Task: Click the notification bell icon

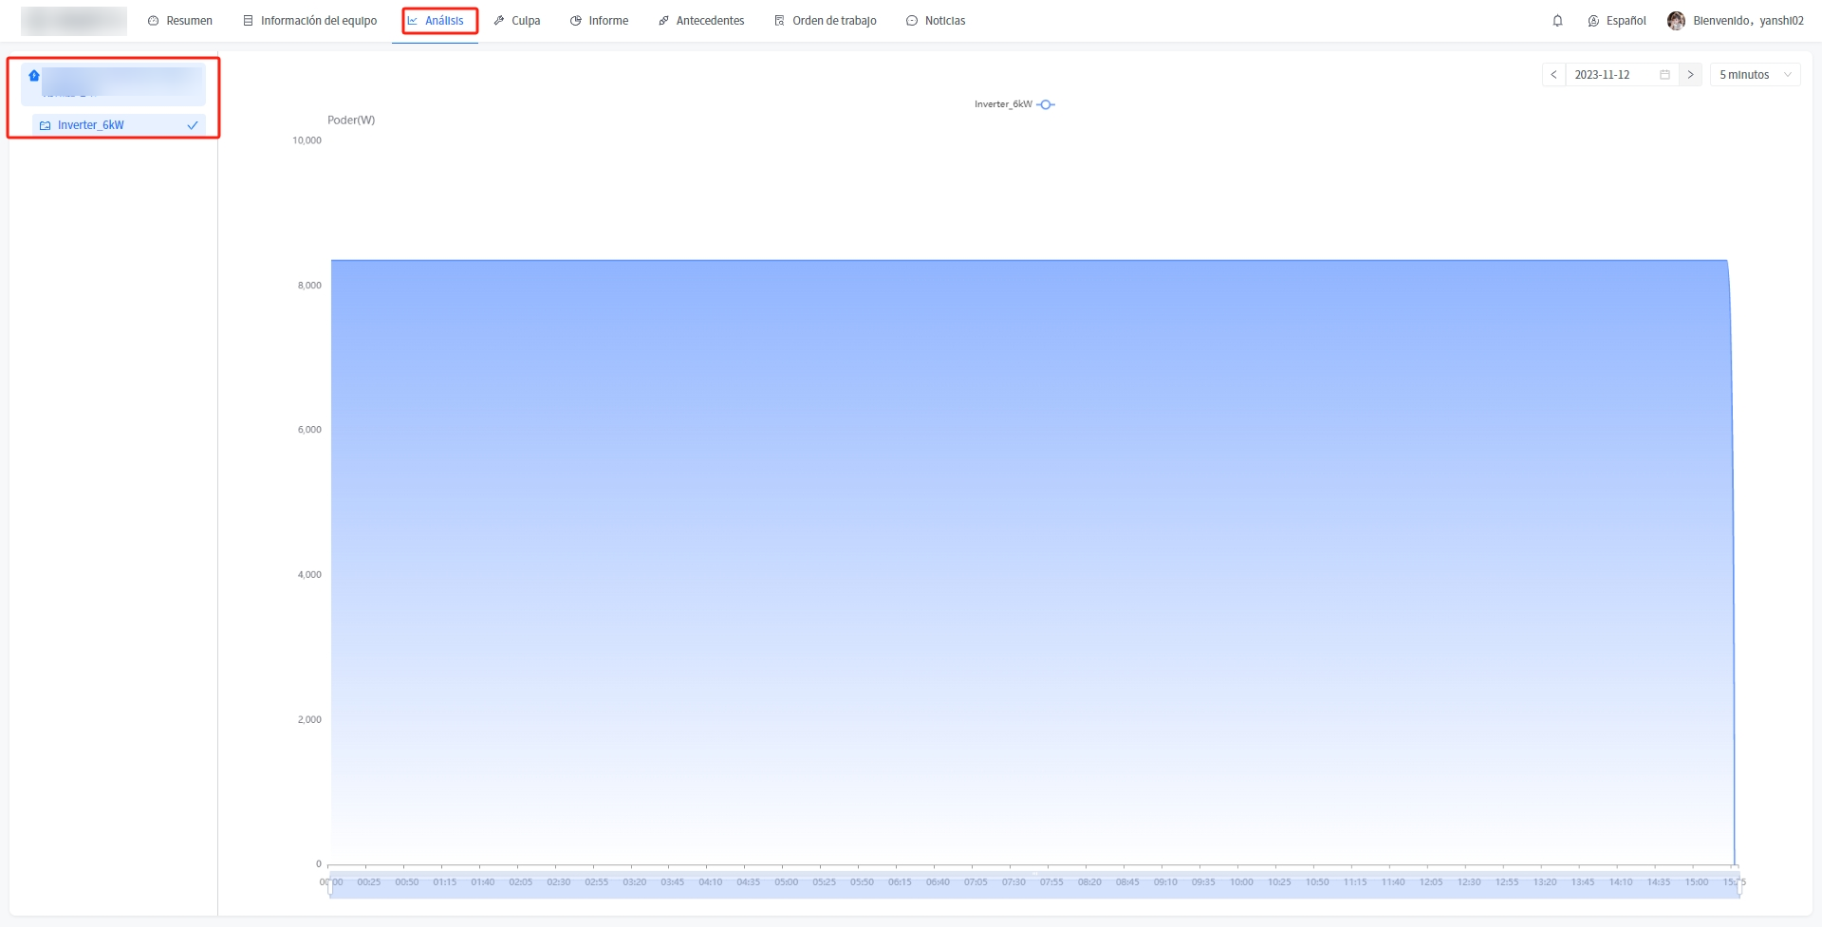Action: click(1557, 21)
